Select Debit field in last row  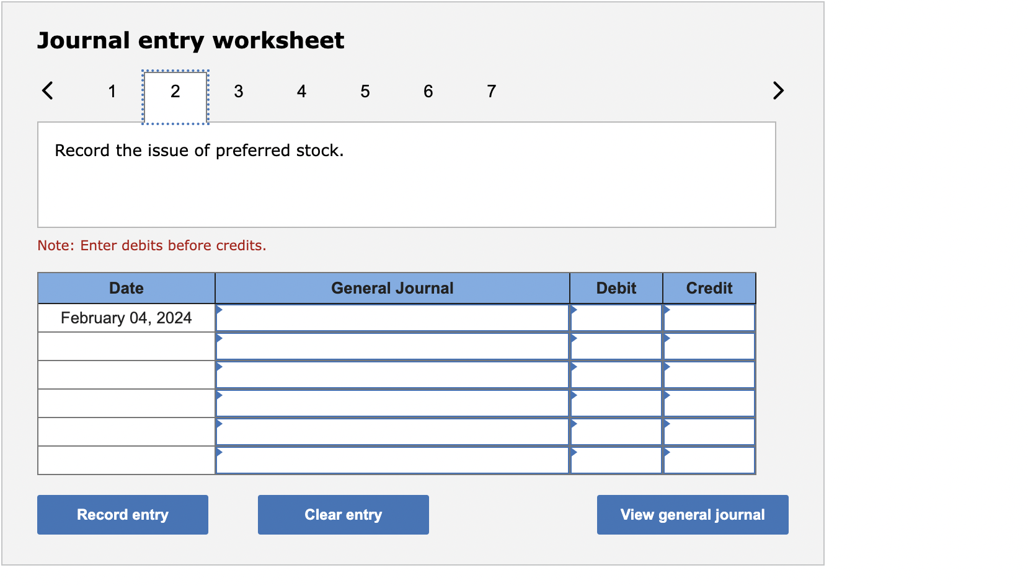tap(616, 460)
